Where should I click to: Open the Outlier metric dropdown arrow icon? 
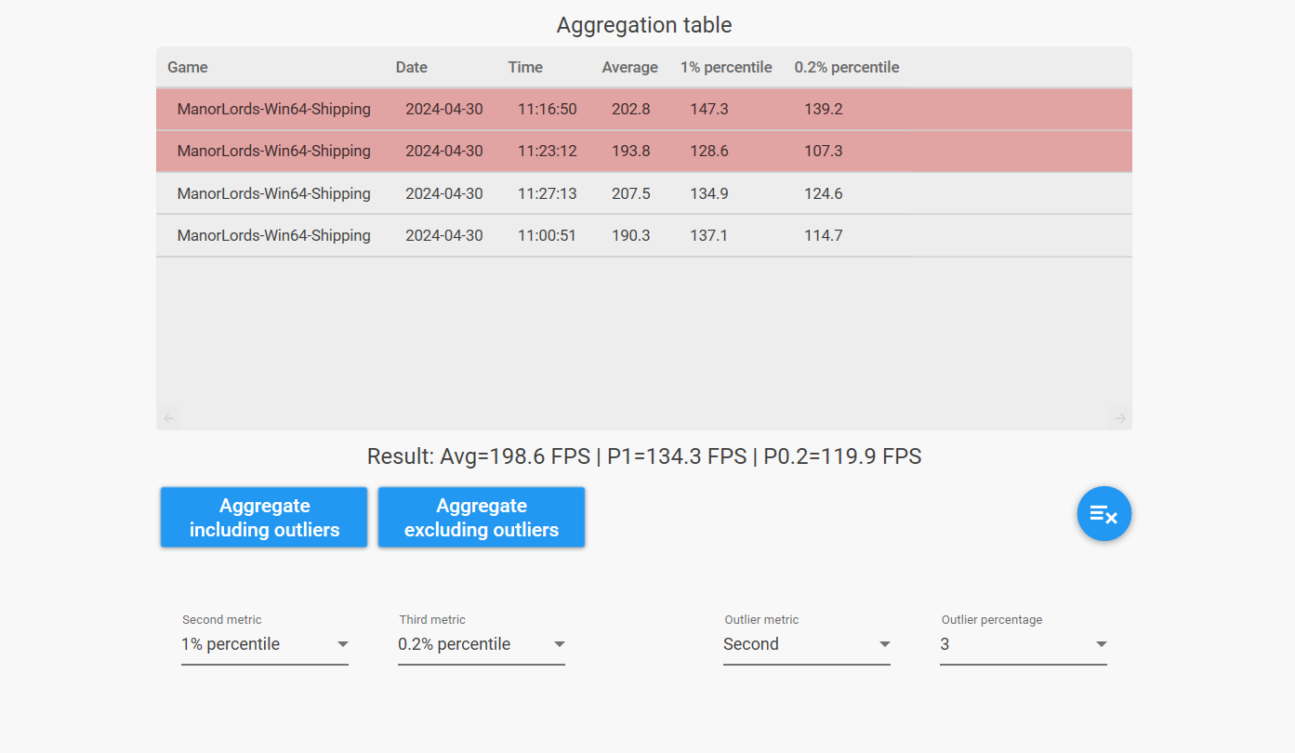point(885,643)
